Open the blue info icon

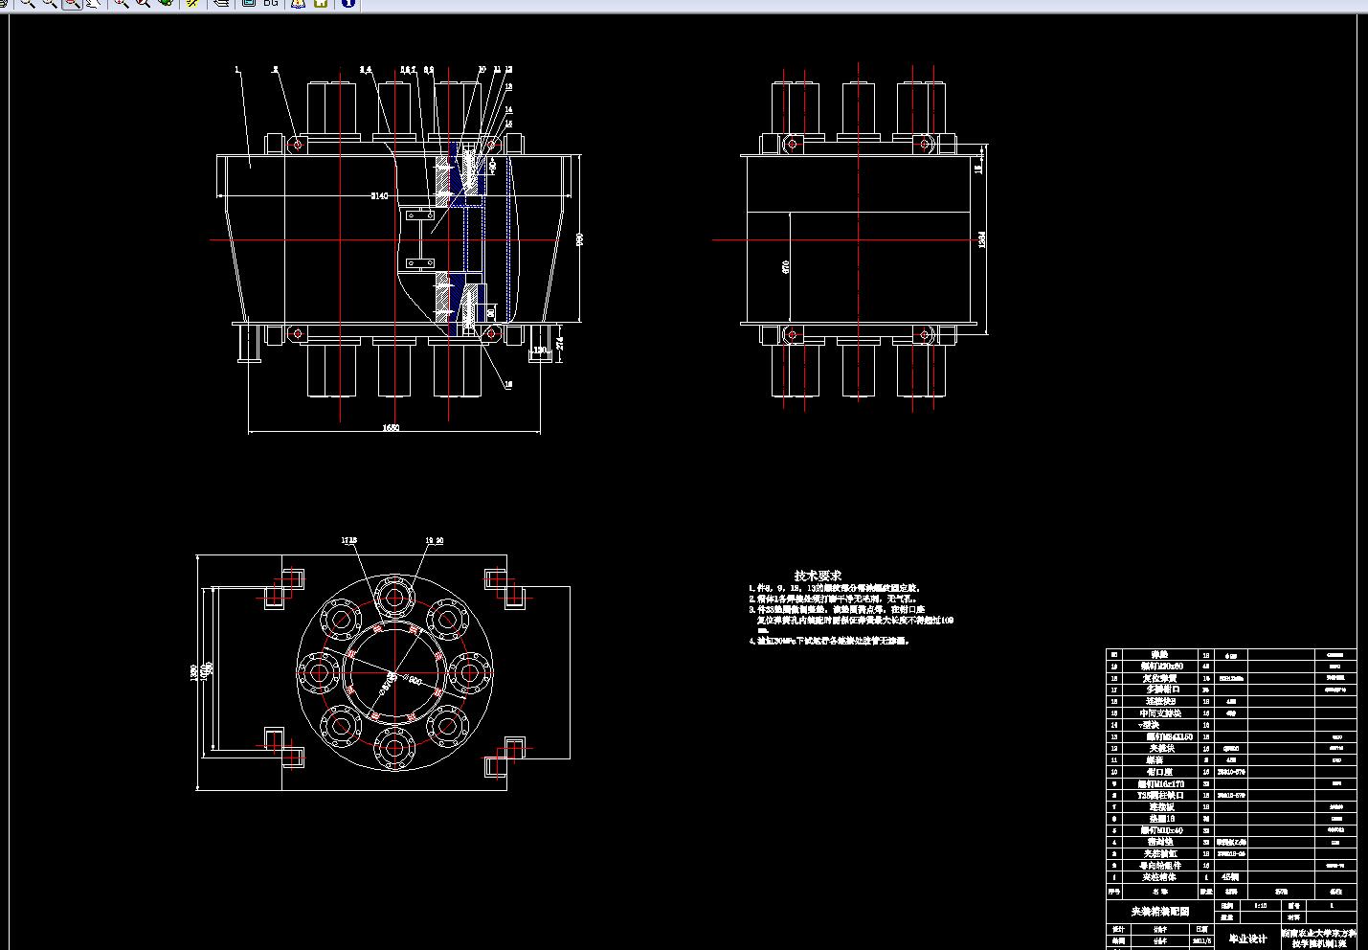[348, 4]
